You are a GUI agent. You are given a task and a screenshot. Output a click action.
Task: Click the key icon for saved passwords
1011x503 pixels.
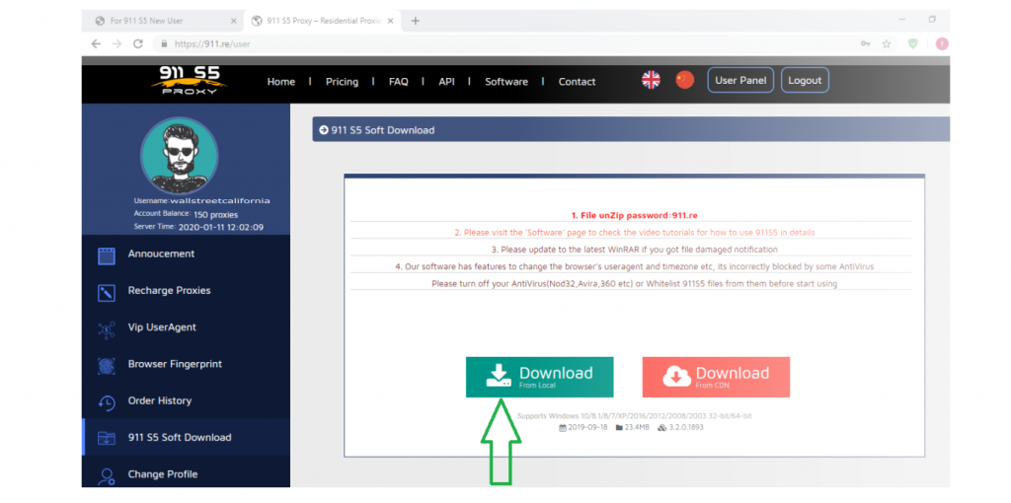click(x=865, y=43)
